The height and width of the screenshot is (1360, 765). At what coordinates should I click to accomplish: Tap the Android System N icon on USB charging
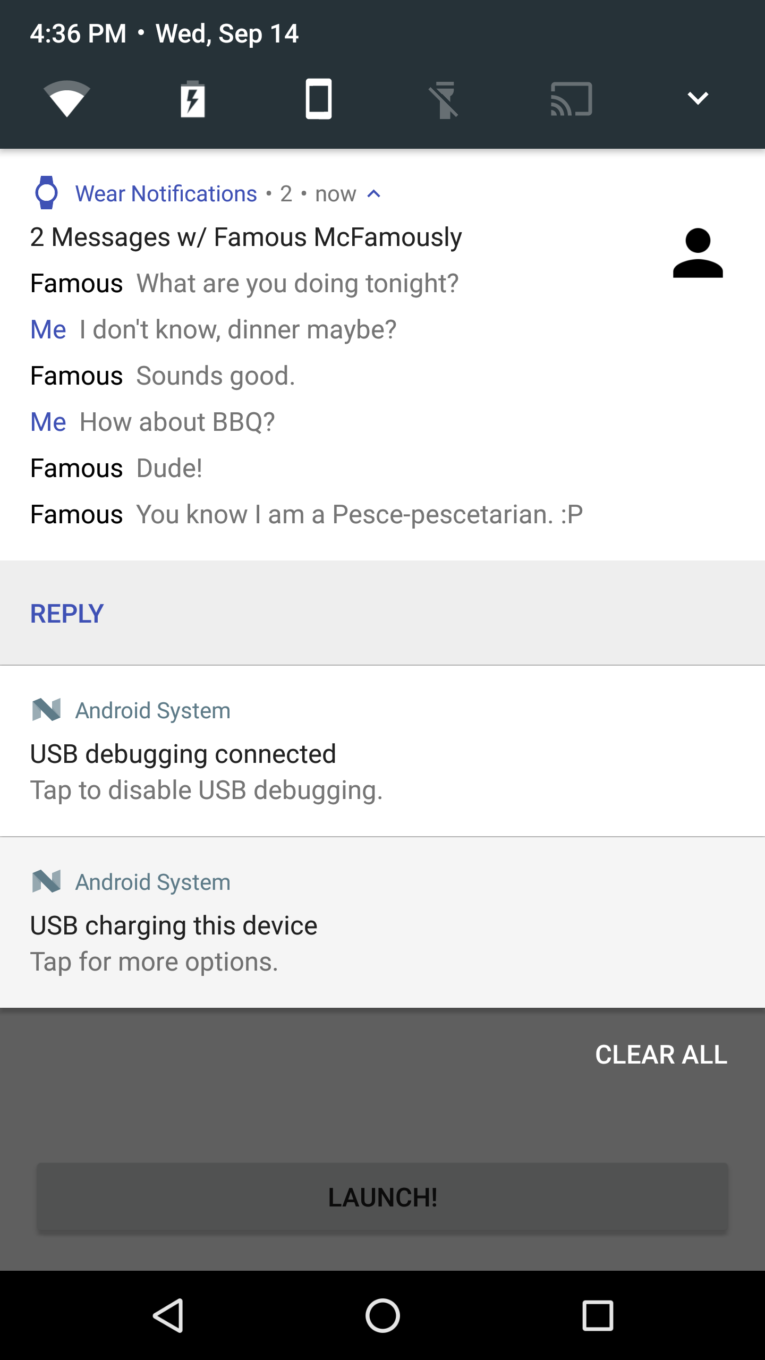(x=46, y=882)
